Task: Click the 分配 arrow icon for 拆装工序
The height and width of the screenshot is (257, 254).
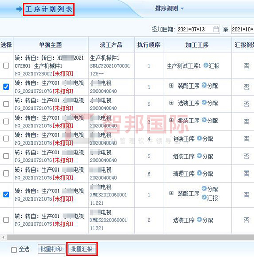Action: click(204, 120)
